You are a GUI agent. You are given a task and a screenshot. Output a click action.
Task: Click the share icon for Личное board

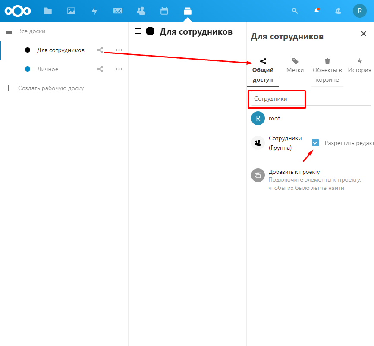coord(100,69)
